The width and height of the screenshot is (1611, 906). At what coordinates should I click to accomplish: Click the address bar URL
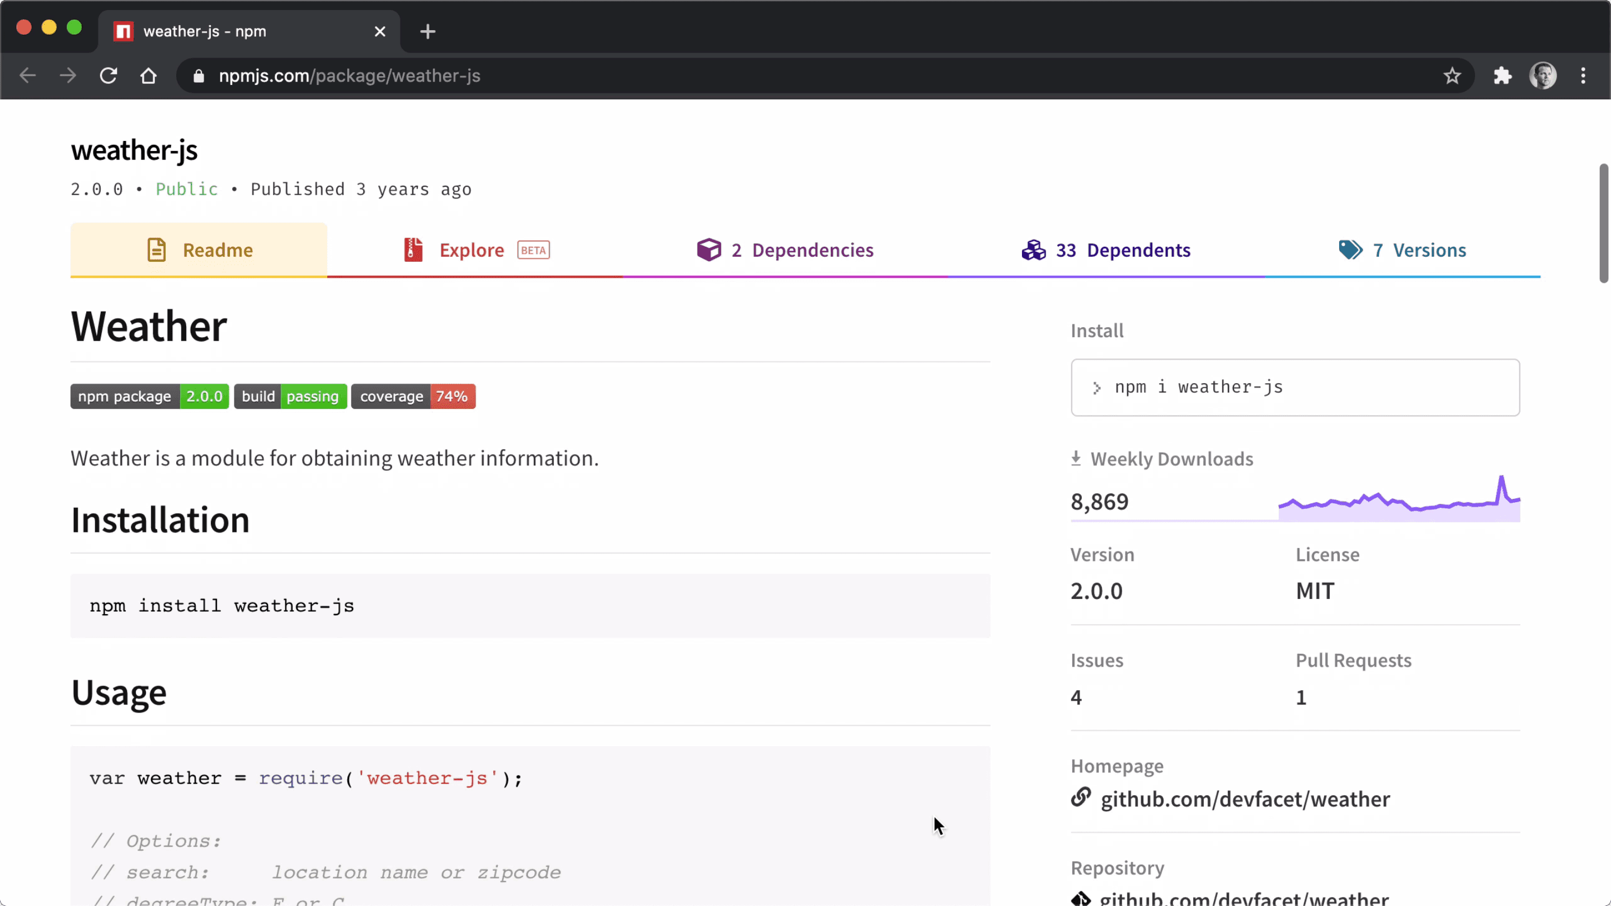[350, 75]
